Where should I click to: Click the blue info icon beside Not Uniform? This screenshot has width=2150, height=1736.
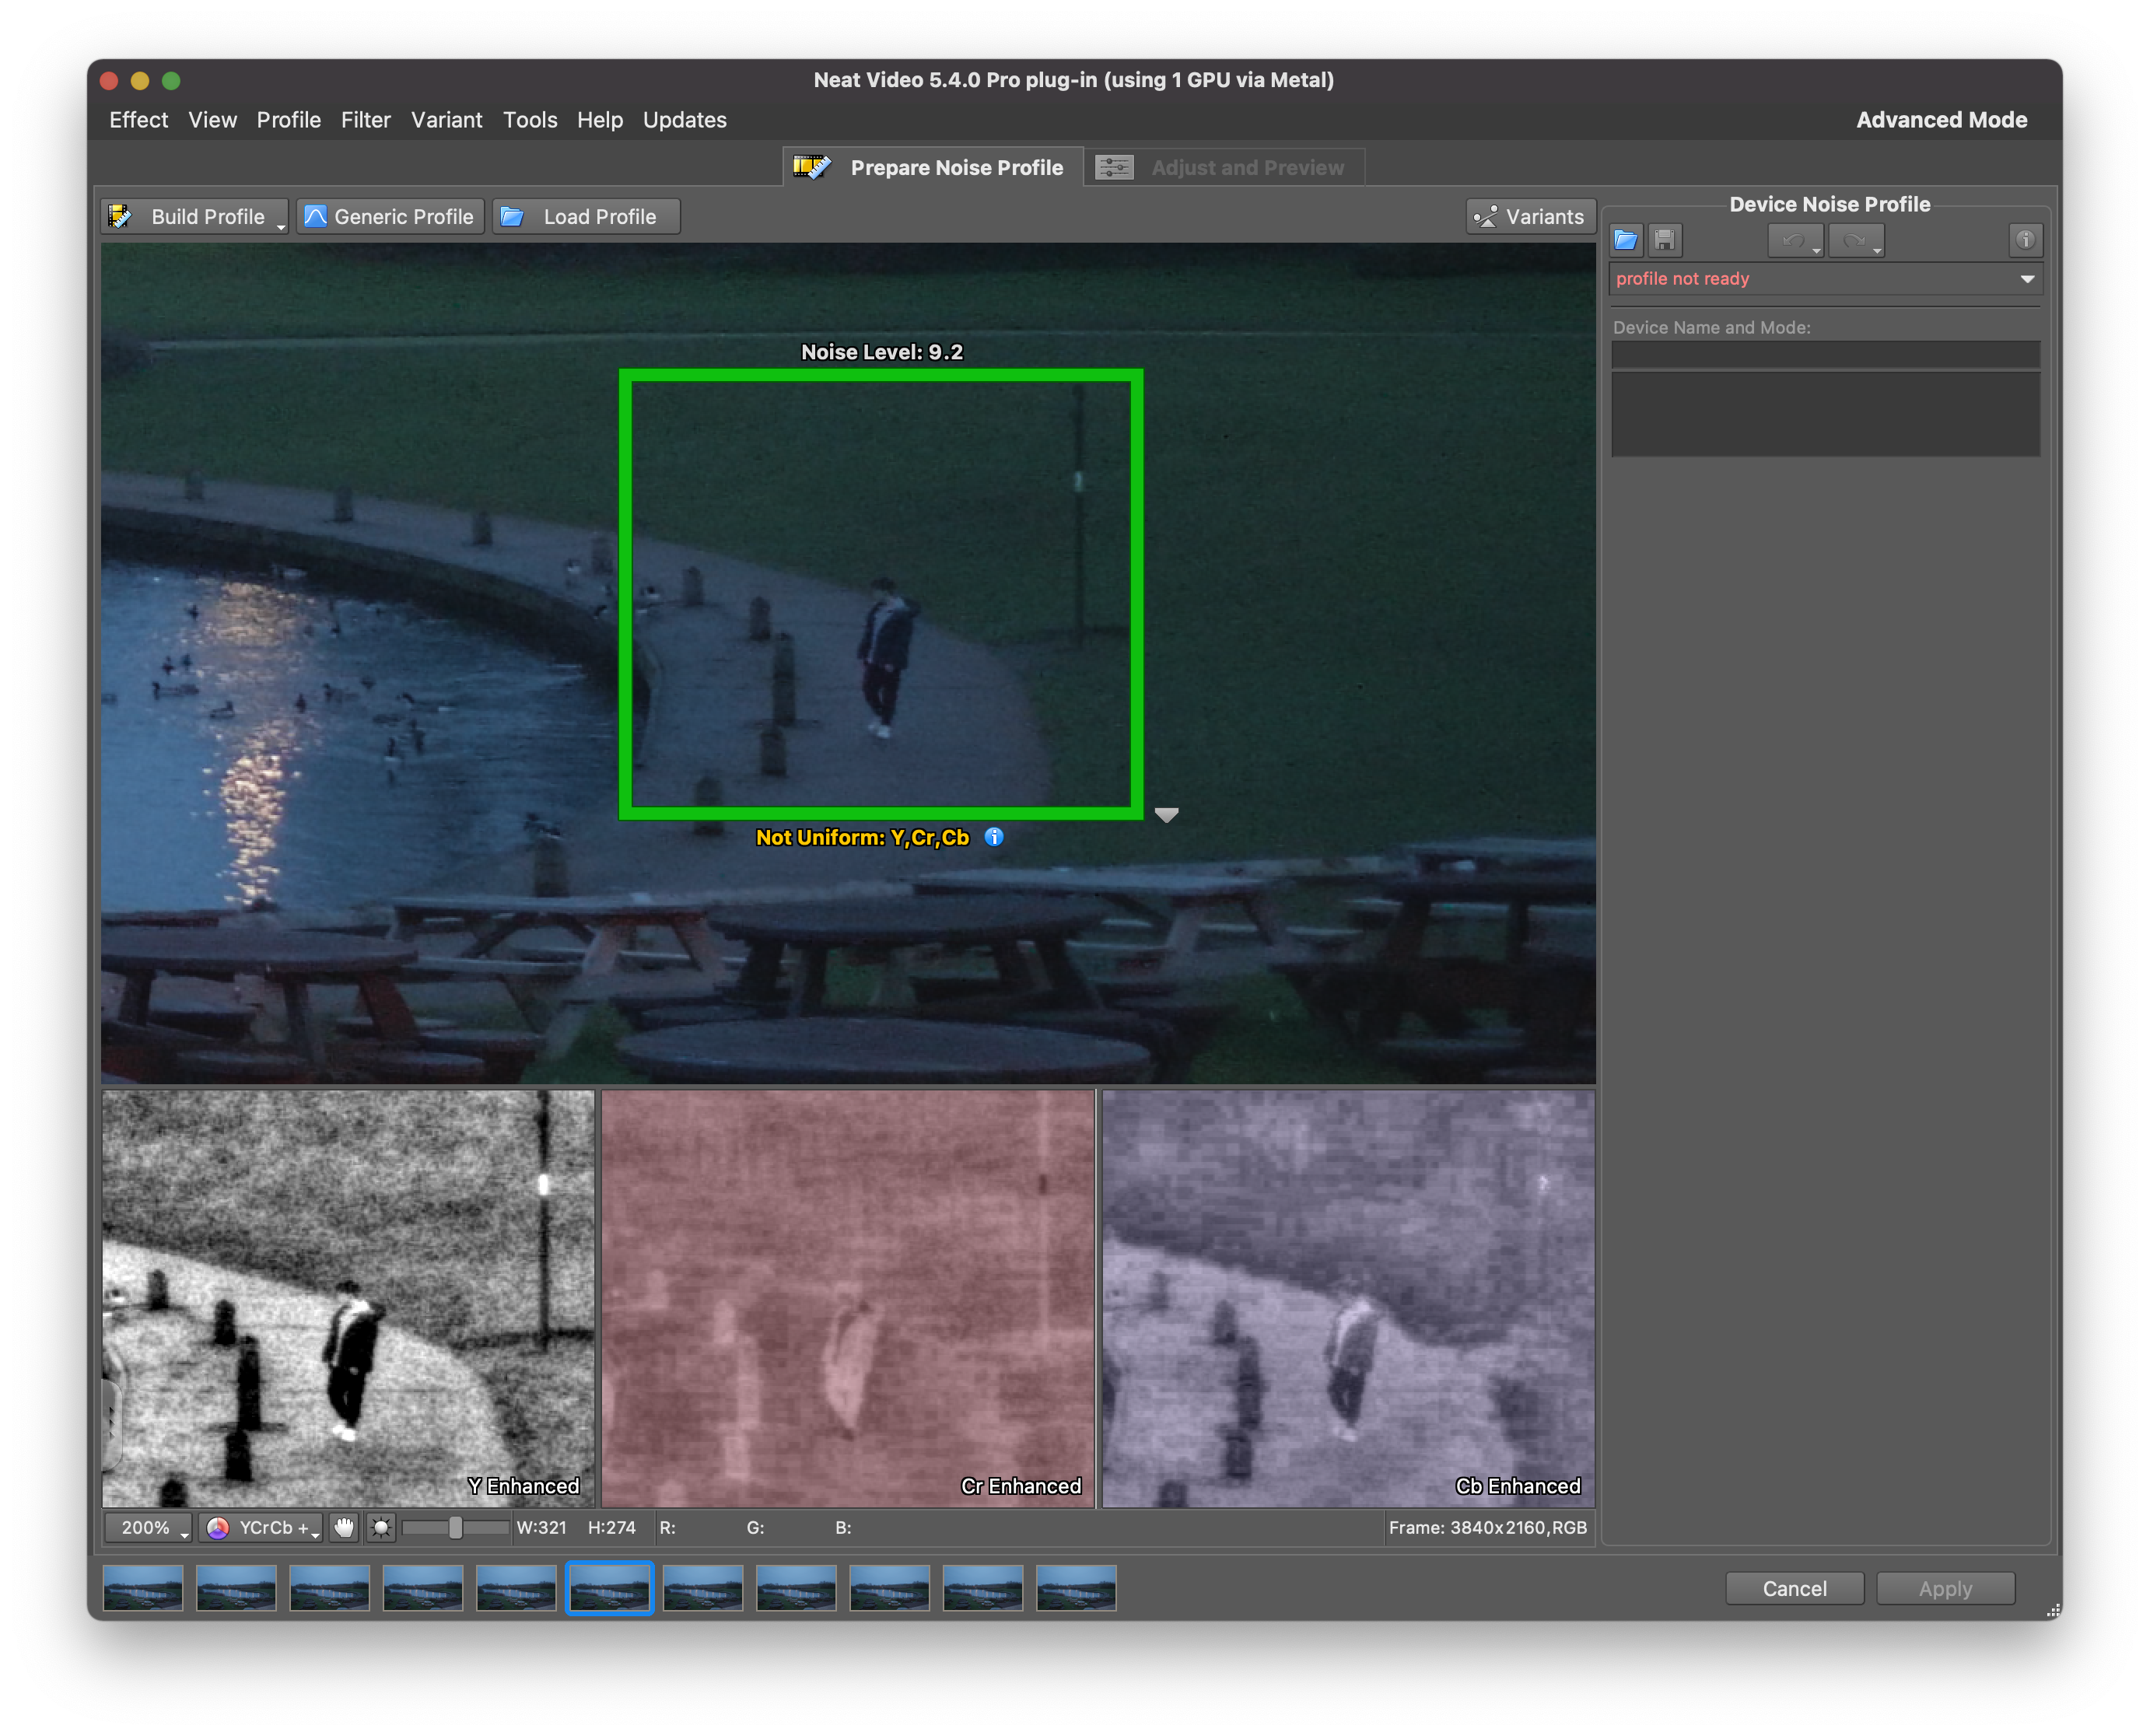994,837
